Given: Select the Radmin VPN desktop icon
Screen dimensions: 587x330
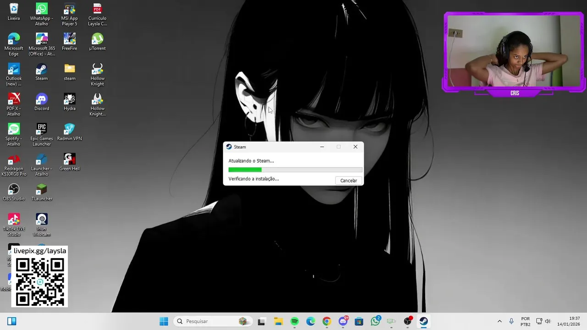Looking at the screenshot, I should [70, 132].
